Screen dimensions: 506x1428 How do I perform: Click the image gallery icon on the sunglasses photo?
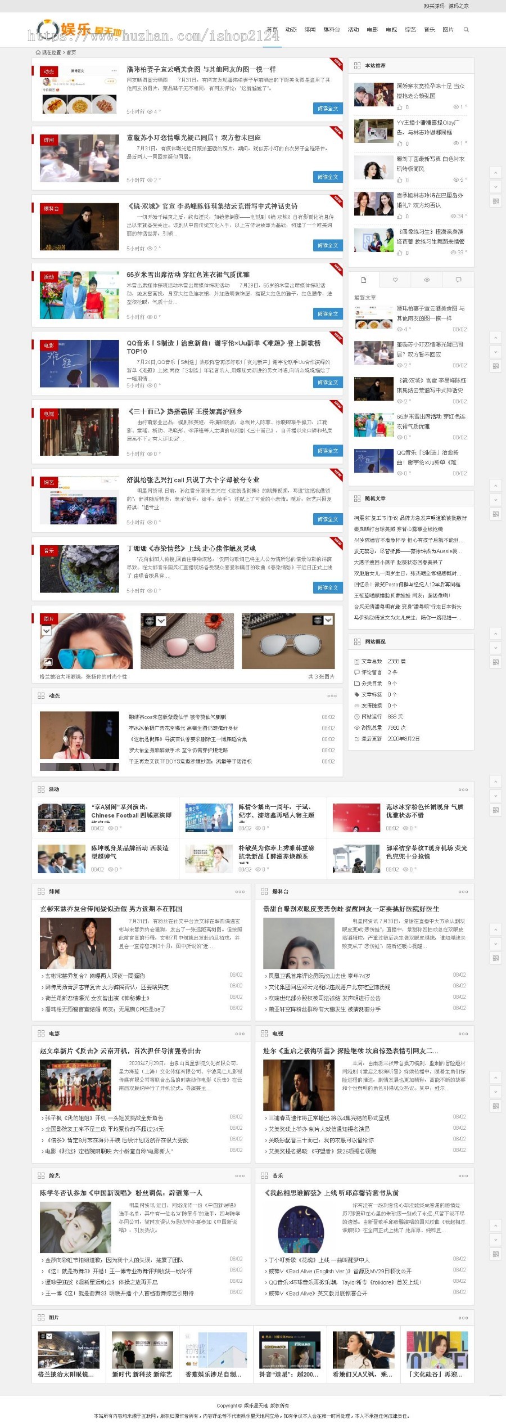click(x=48, y=662)
